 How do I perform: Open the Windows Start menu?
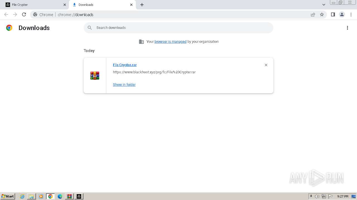(x=8, y=196)
